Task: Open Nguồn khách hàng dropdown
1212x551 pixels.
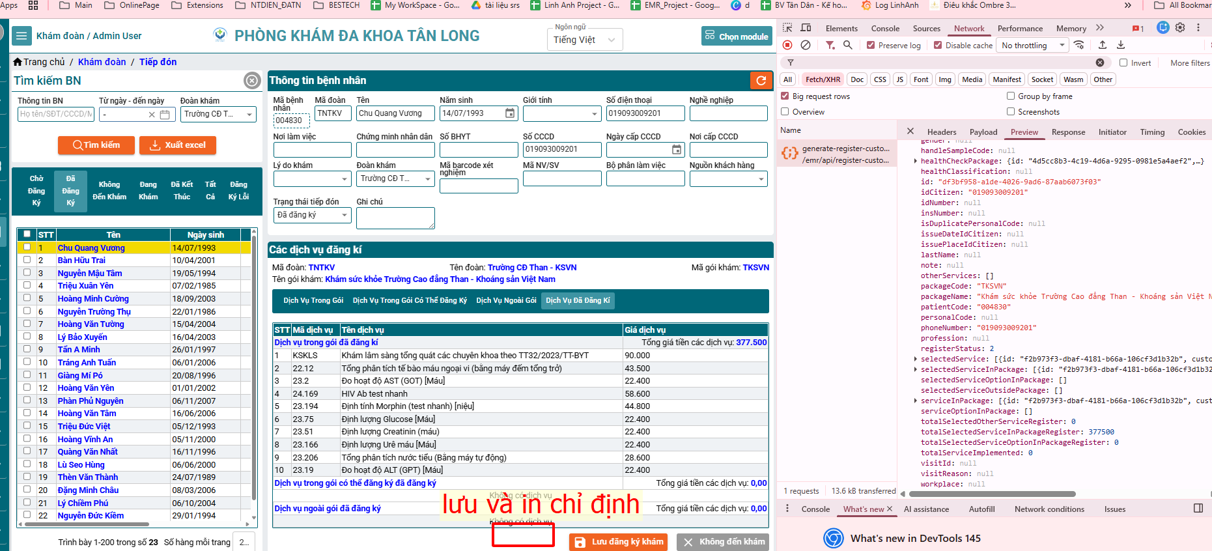Action: tap(729, 178)
